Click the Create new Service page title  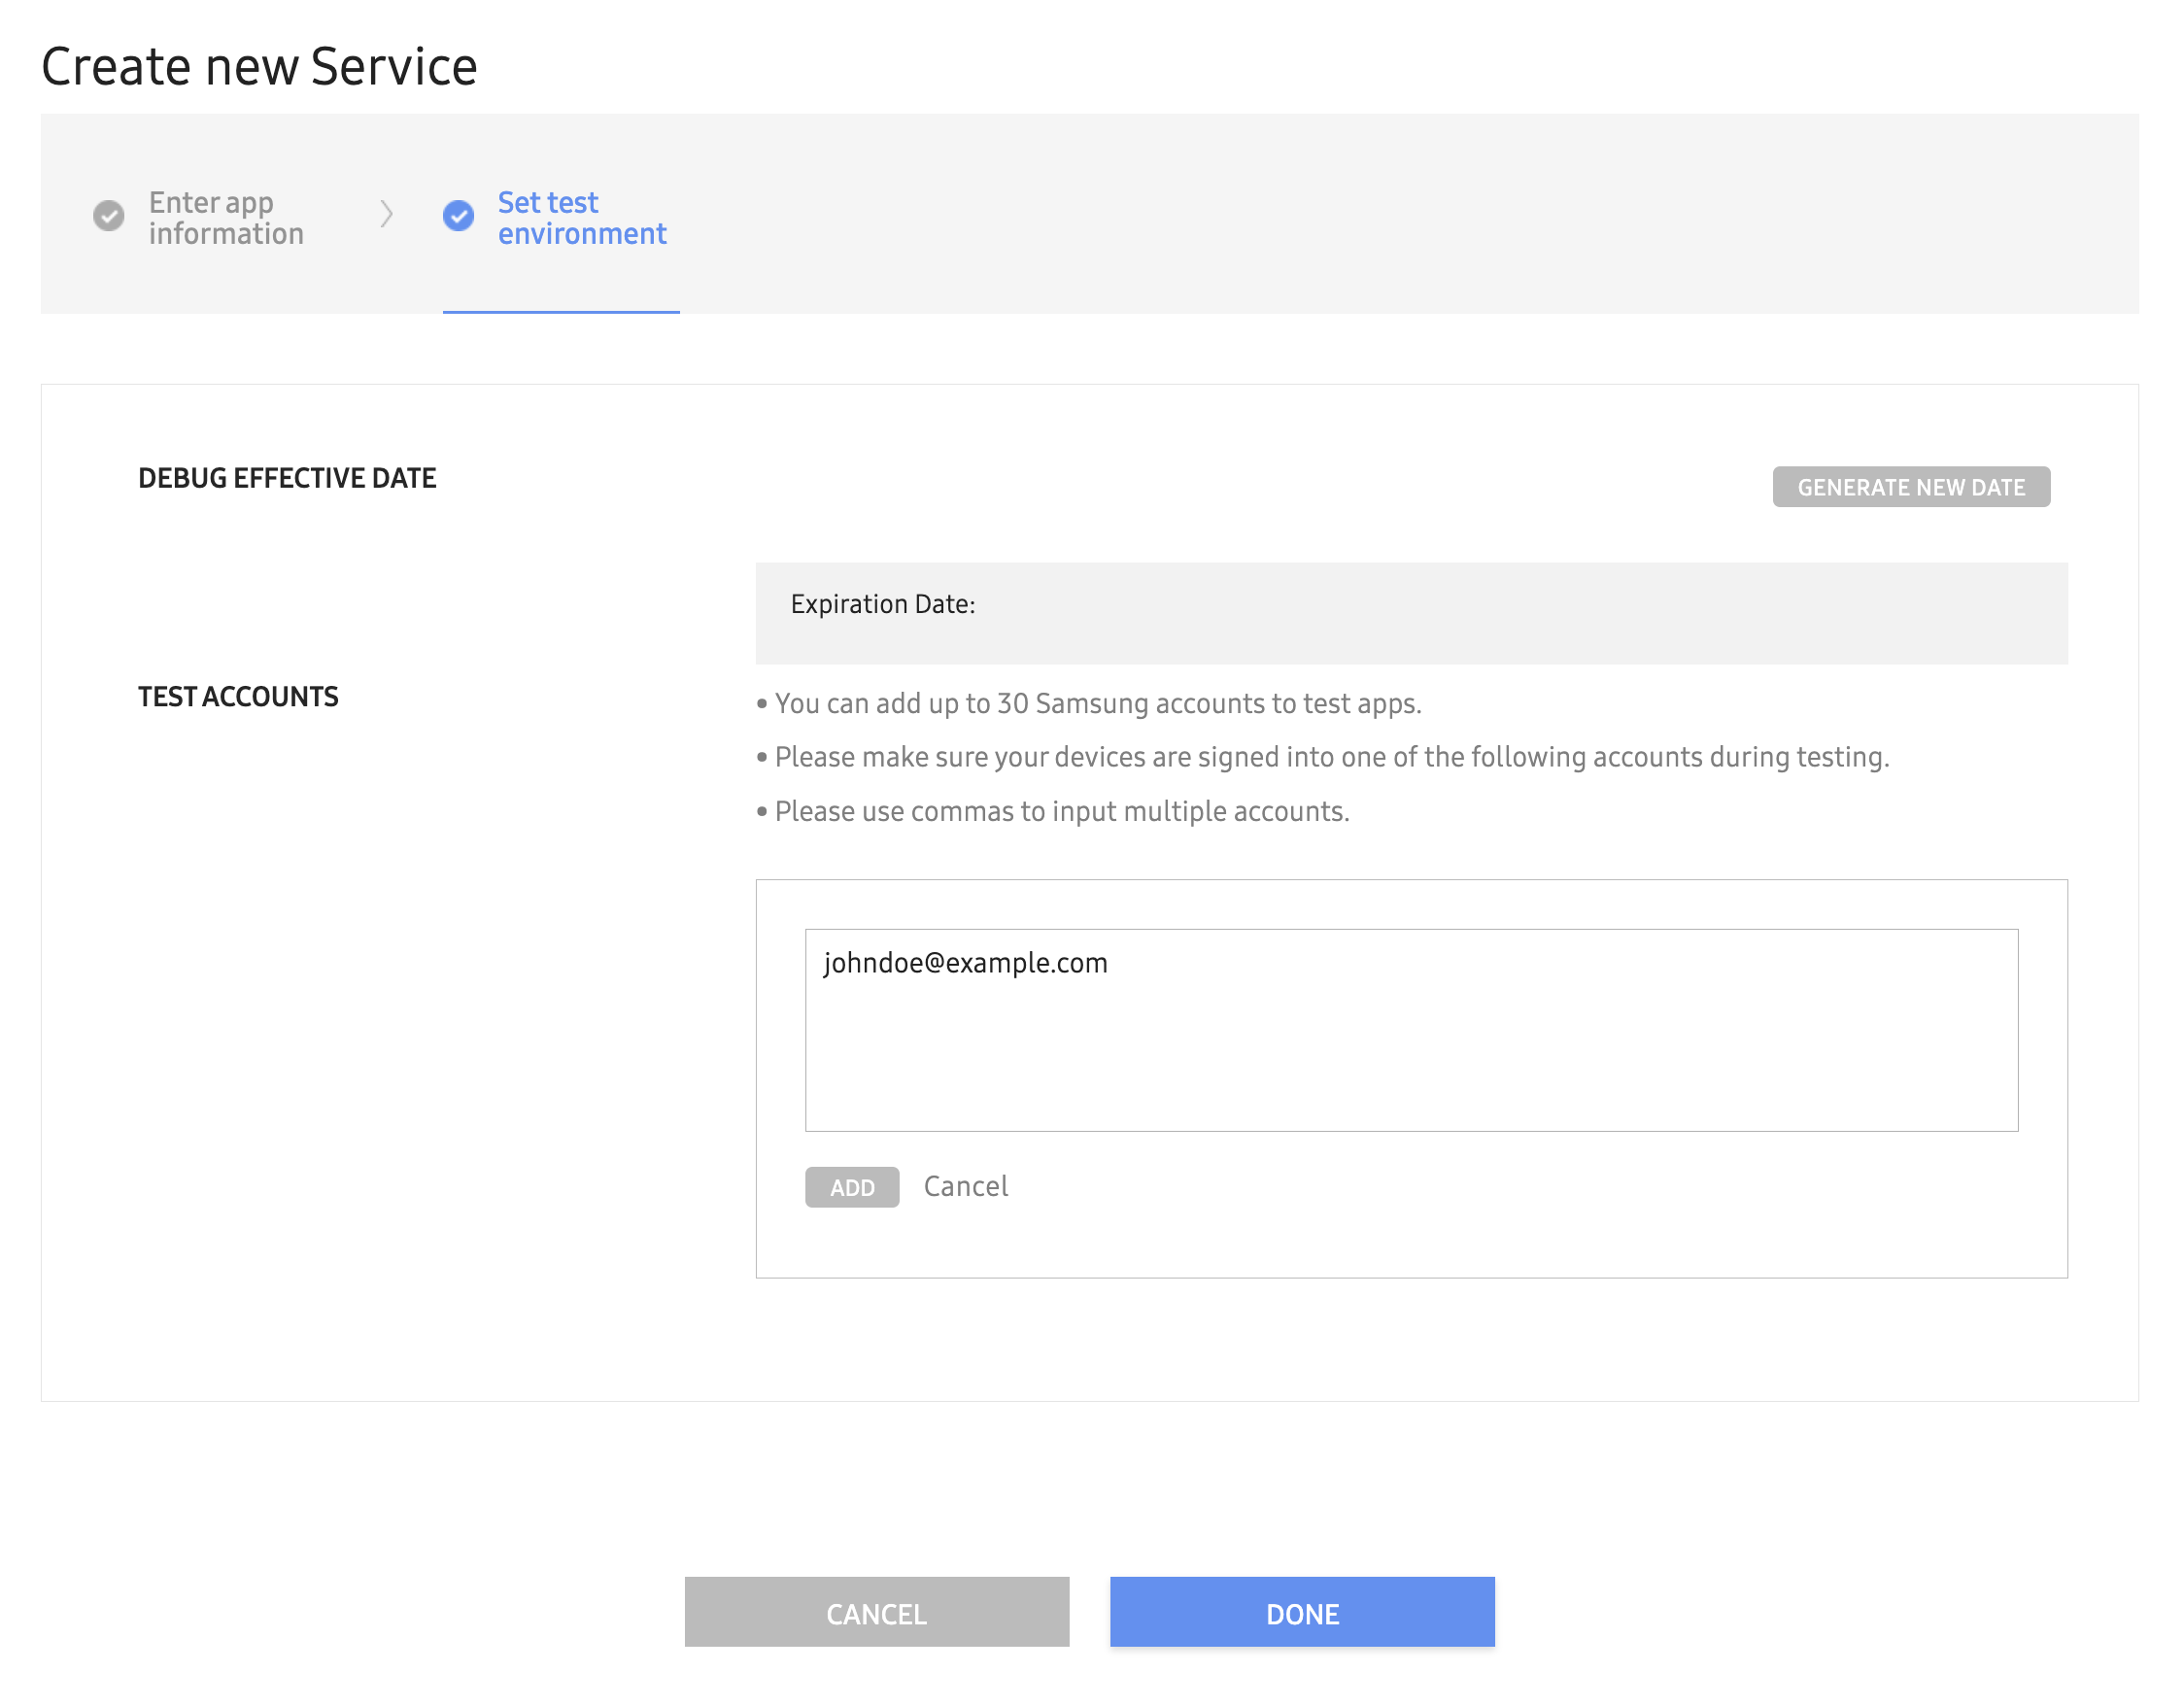tap(258, 66)
